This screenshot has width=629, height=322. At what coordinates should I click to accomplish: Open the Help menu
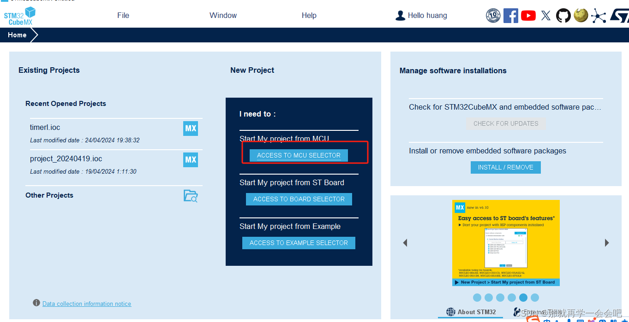pos(309,15)
